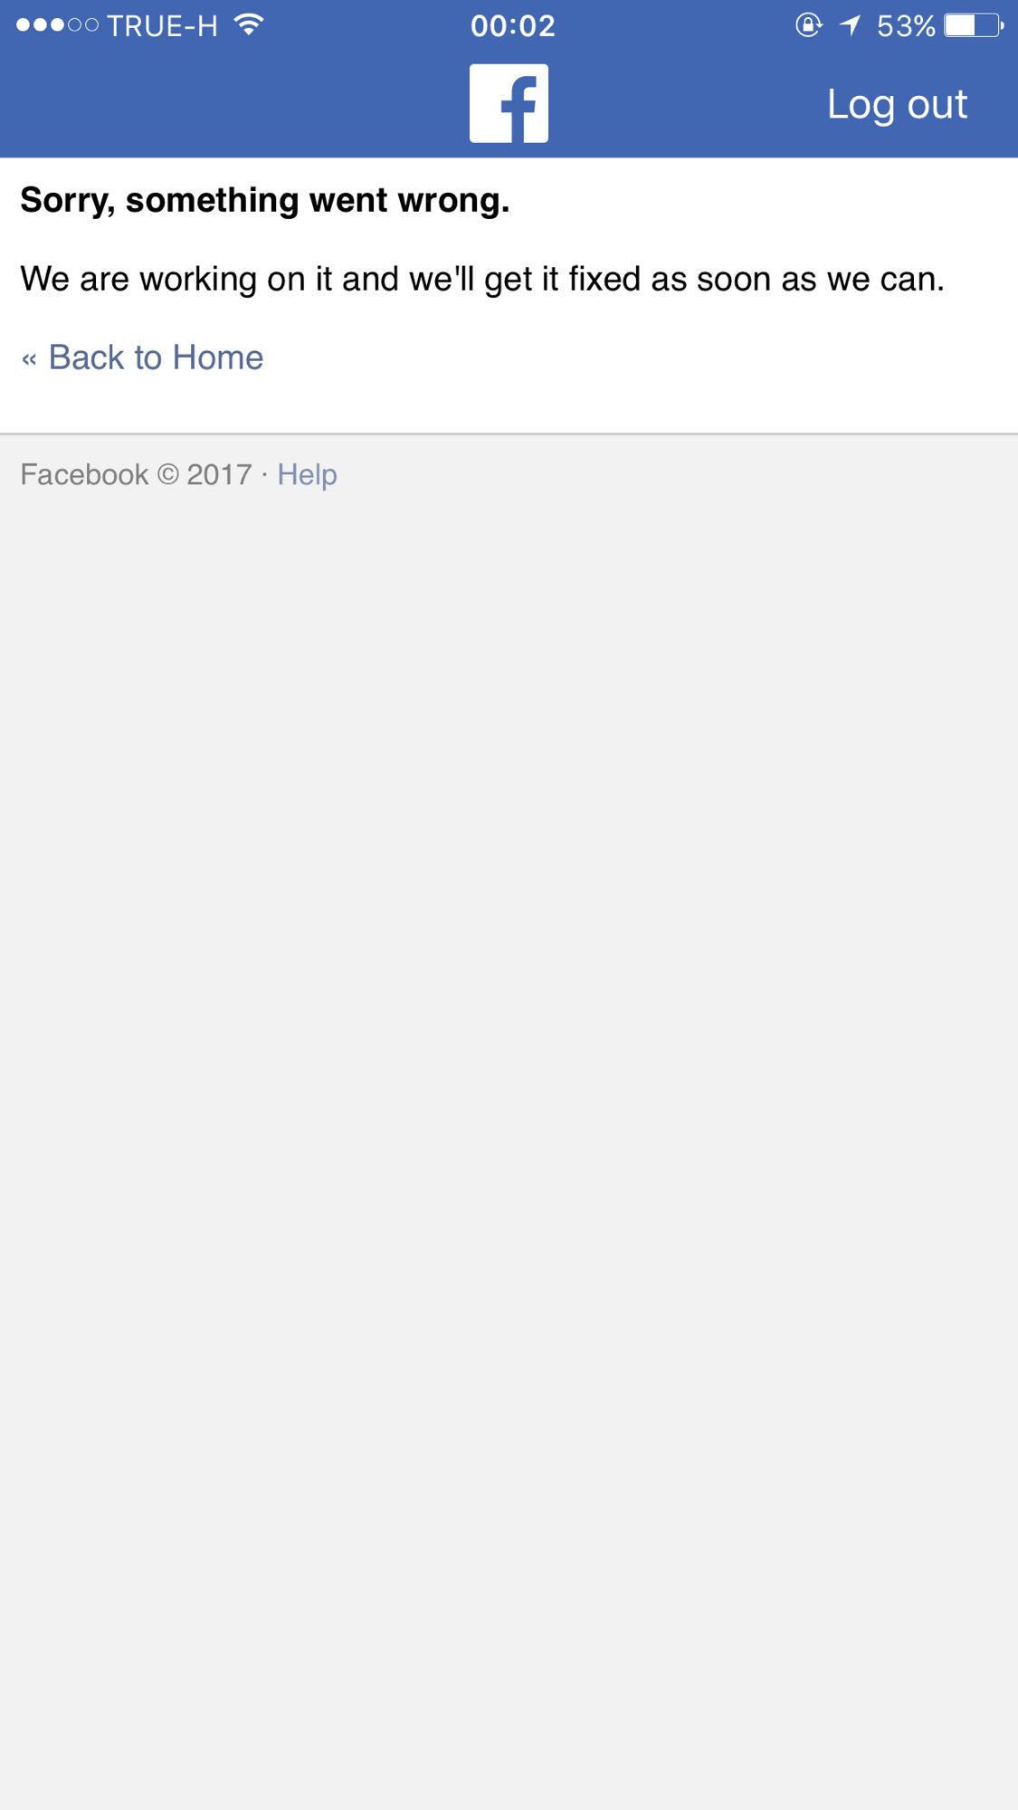Image resolution: width=1018 pixels, height=1810 pixels.
Task: Tap the Facebook © 2017 footer text
Action: 136,474
